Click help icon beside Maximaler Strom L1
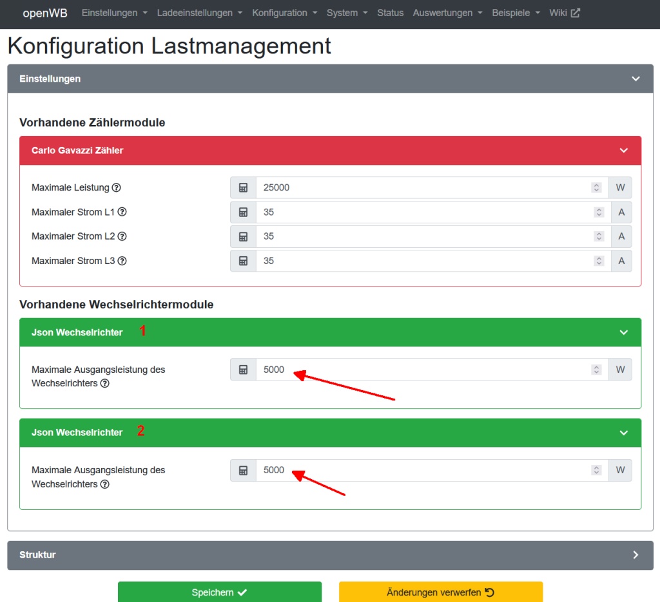Viewport: 660px width, 602px height. (122, 212)
